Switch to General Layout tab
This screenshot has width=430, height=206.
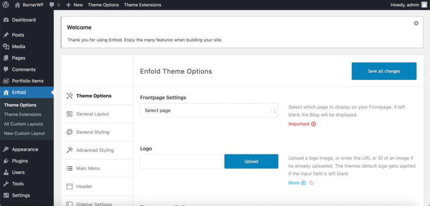[x=97, y=114]
